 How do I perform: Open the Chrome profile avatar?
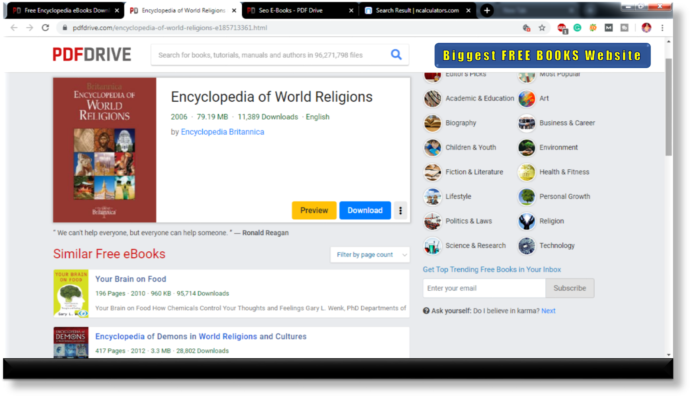click(x=646, y=28)
